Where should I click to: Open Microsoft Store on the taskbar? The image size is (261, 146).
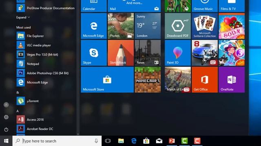point(146,141)
